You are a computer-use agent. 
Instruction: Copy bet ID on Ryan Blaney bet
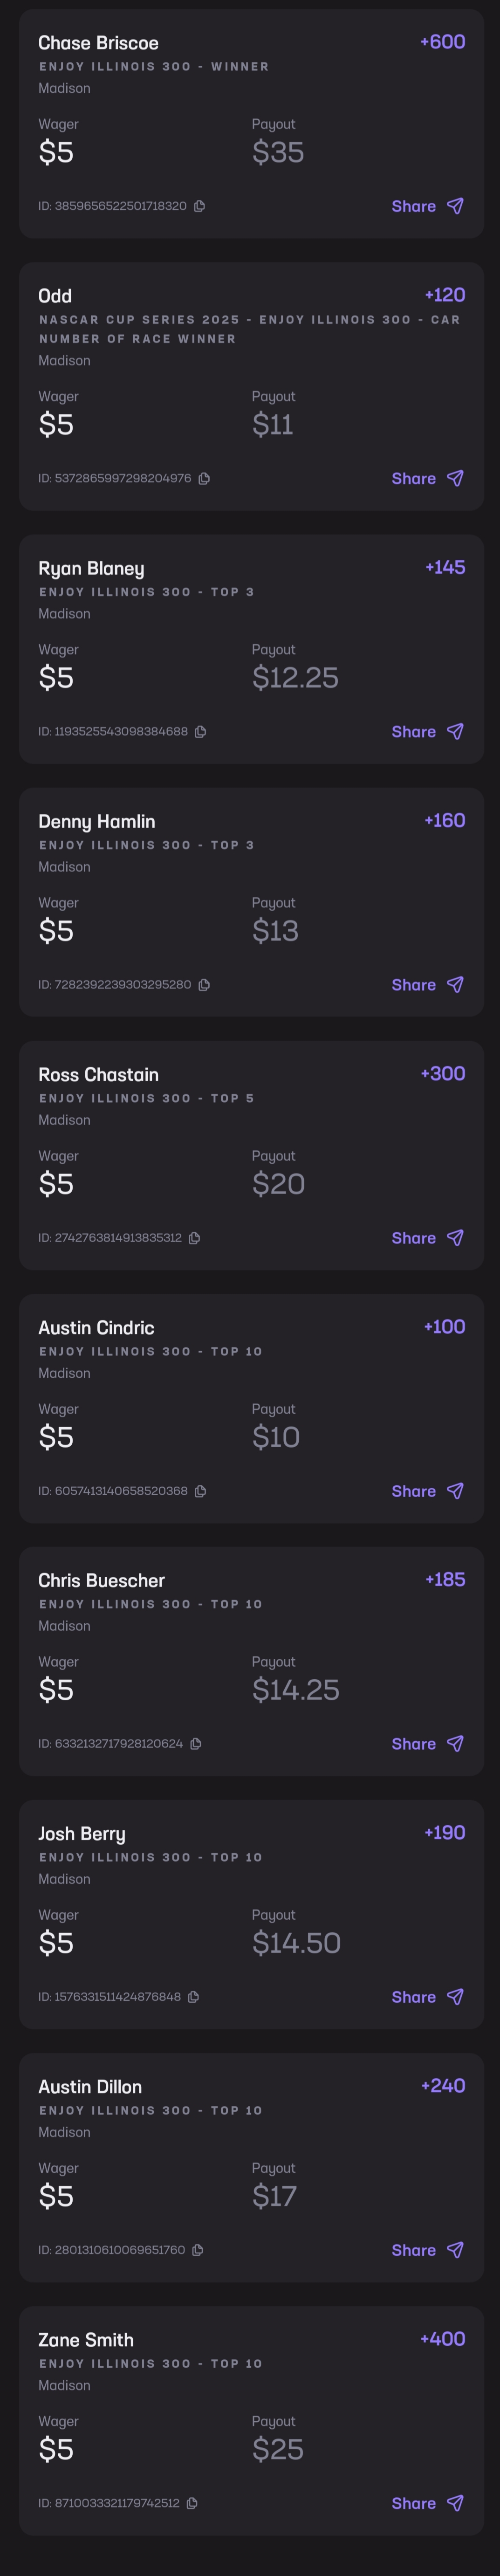coord(200,732)
